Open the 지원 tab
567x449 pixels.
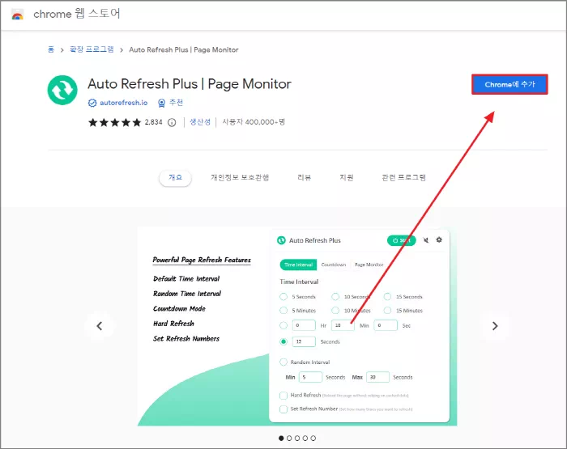coord(346,177)
